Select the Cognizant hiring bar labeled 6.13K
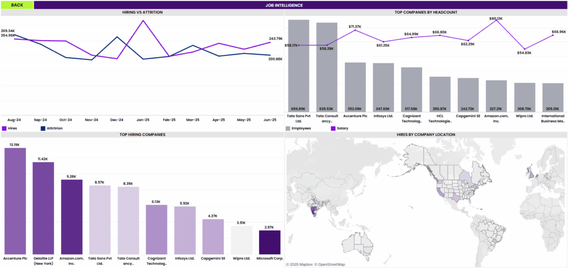568x268 pixels. click(156, 230)
